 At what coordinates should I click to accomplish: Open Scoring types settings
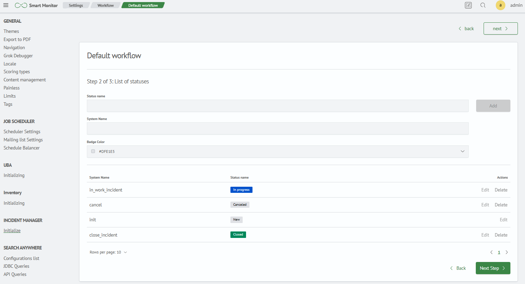[x=17, y=72]
